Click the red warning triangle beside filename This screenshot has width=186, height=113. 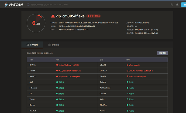pyautogui.click(x=53, y=16)
